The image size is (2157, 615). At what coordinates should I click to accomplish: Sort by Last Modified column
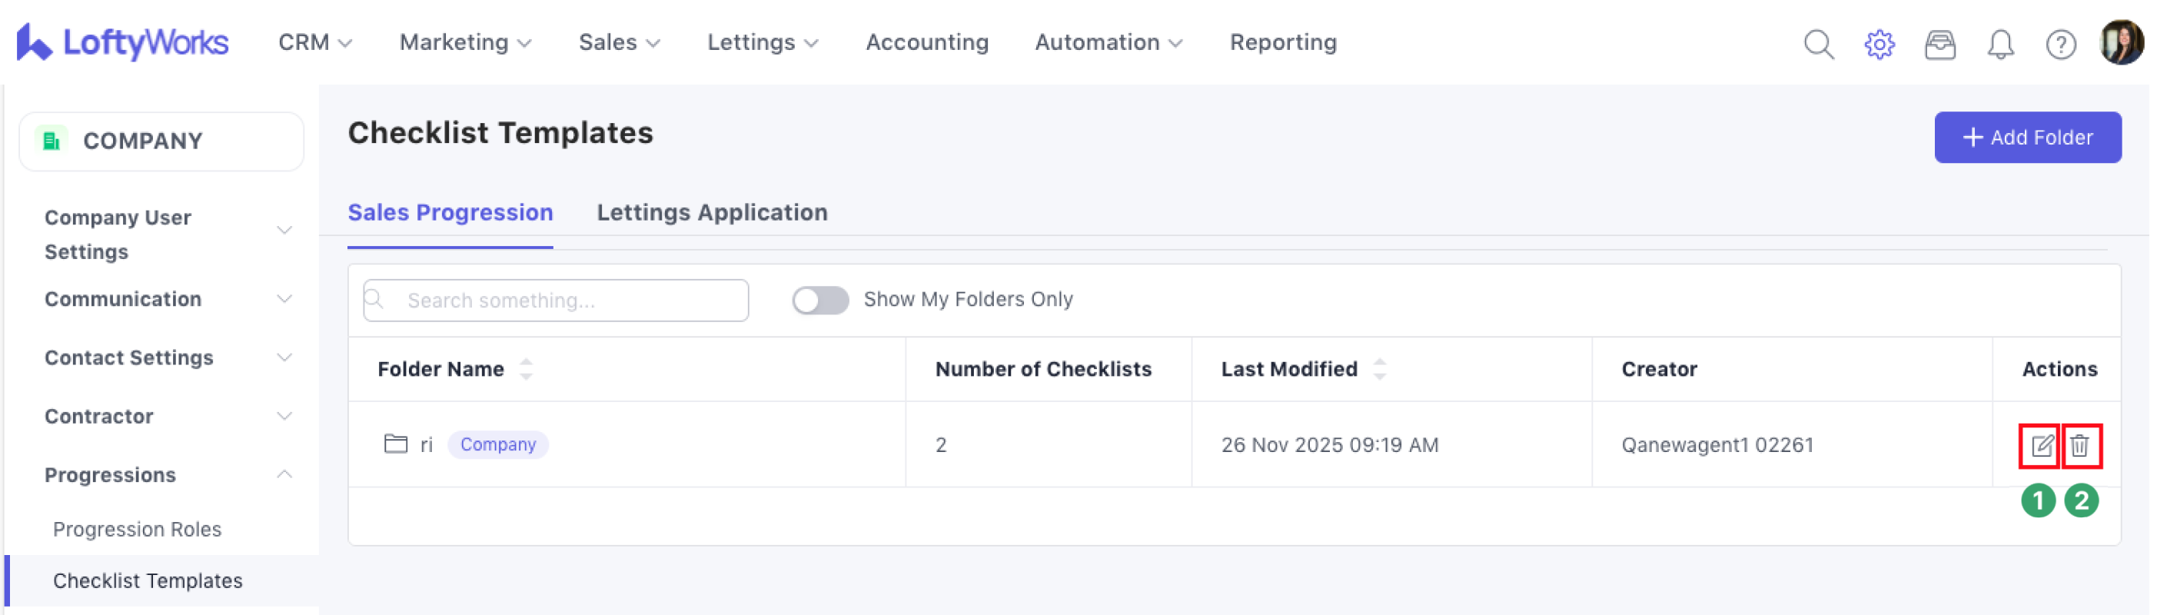(x=1379, y=369)
